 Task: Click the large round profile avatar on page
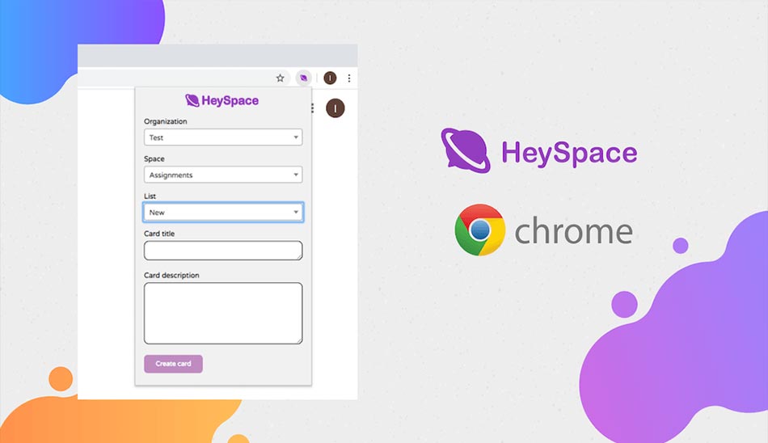335,108
